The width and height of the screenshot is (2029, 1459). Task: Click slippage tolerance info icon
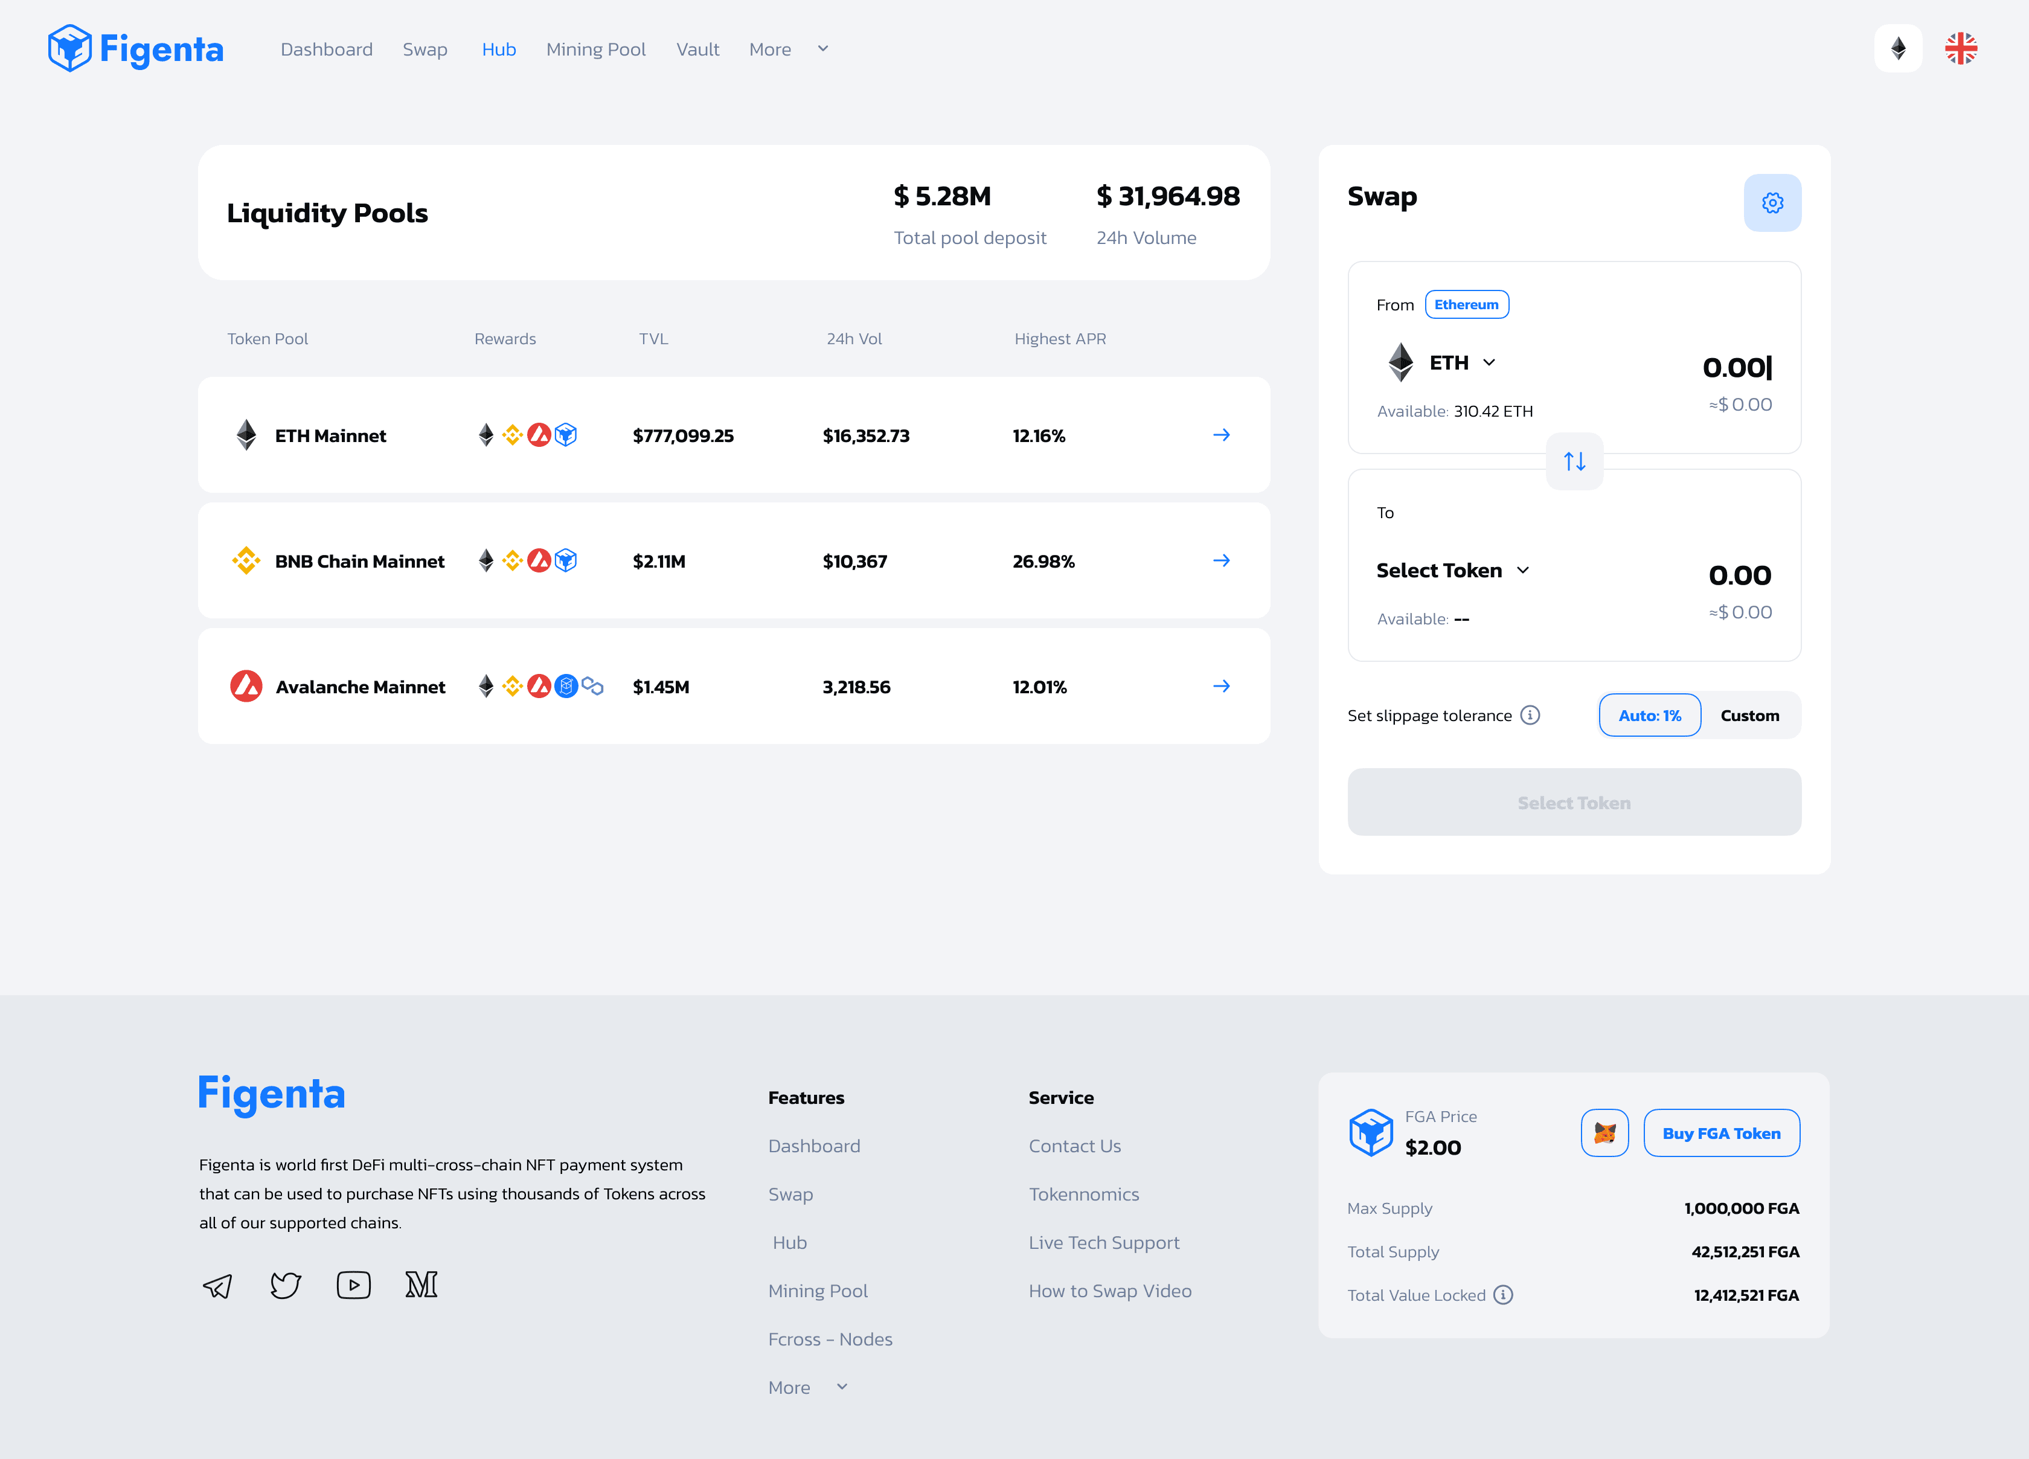[x=1530, y=716]
